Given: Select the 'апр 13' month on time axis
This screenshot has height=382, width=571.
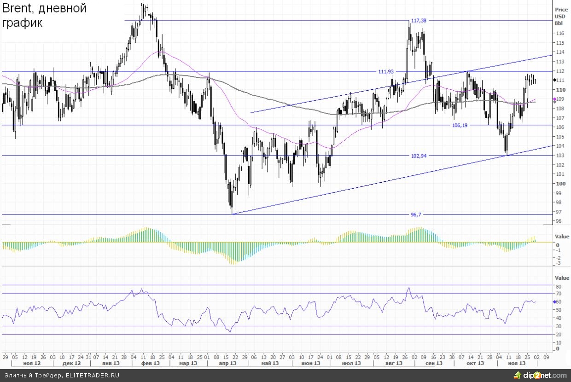Looking at the screenshot, I should pyautogui.click(x=227, y=363).
